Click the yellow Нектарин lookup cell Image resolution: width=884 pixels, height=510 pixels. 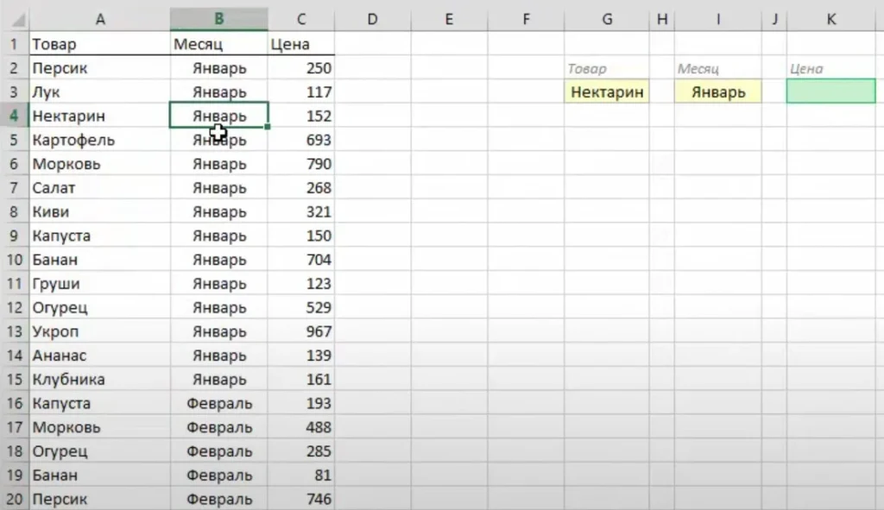coord(607,91)
